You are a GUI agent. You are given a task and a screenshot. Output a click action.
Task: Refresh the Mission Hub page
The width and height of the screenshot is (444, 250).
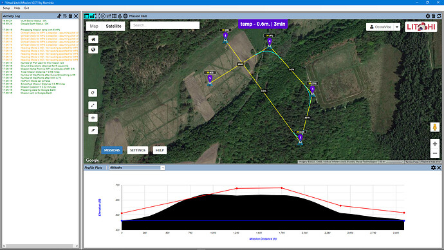click(439, 16)
